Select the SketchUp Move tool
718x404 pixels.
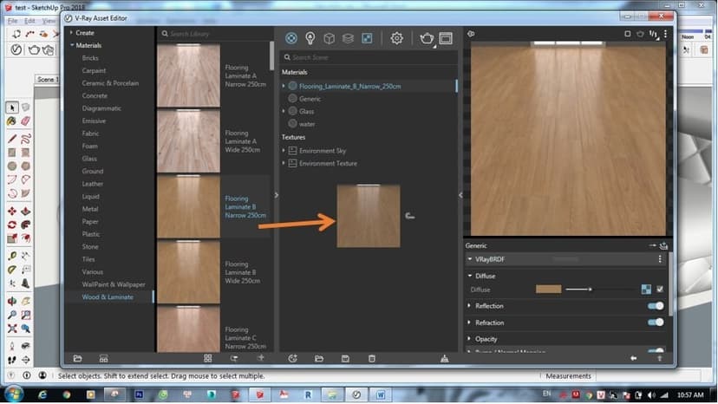12,212
